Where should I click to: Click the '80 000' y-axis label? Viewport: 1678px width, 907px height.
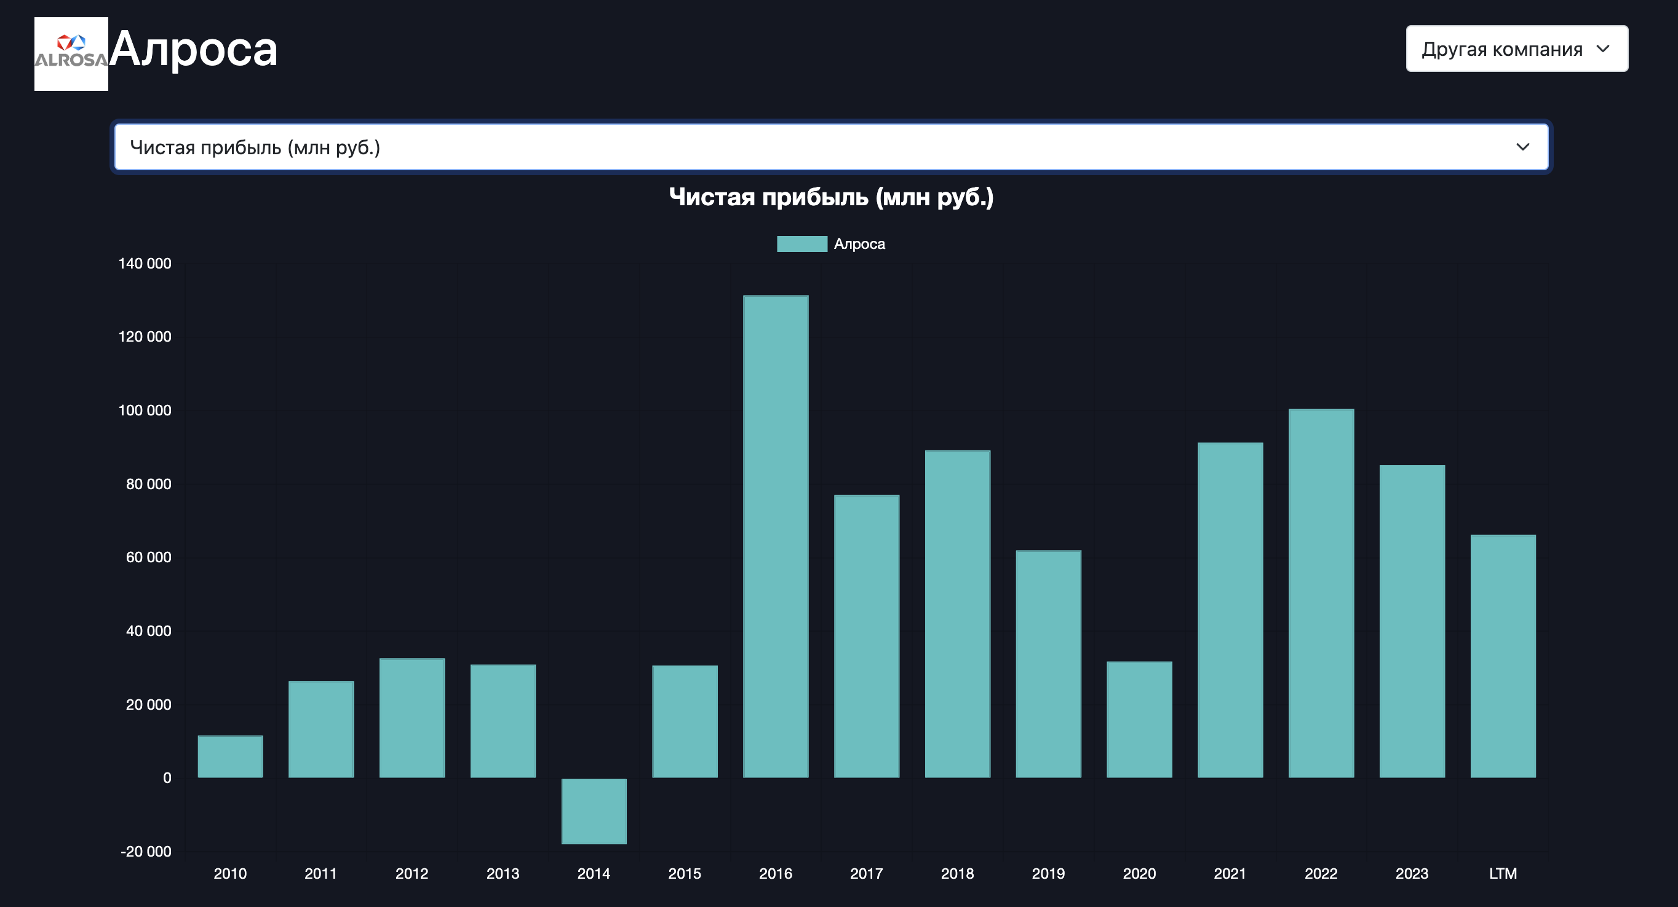pyautogui.click(x=148, y=484)
